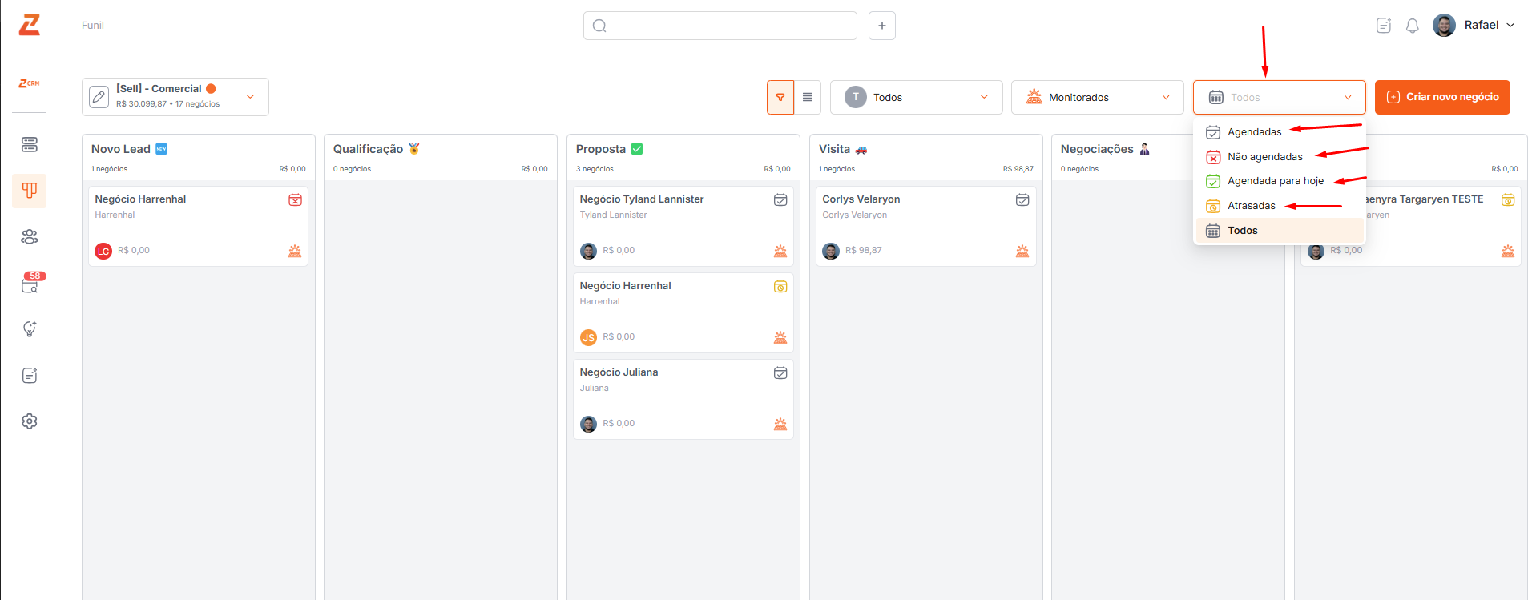
Task: Expand the Rafael user menu chevron
Action: click(x=1510, y=26)
